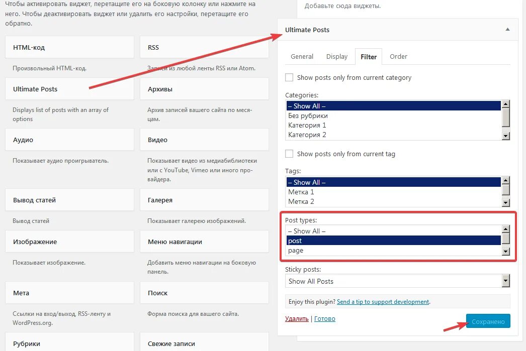
Task: Choose Категория 2 in Categories list
Action: (393, 135)
